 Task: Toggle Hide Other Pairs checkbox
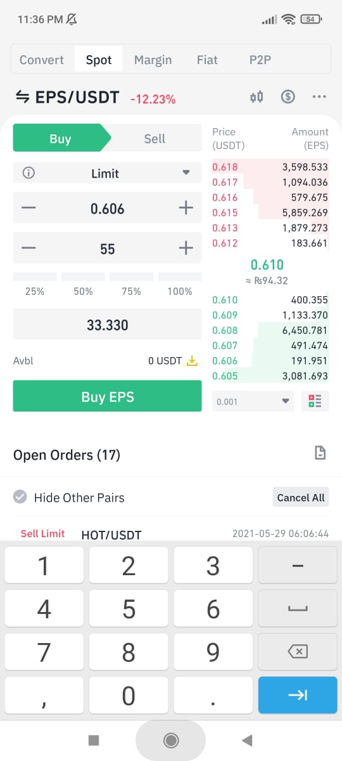point(21,497)
